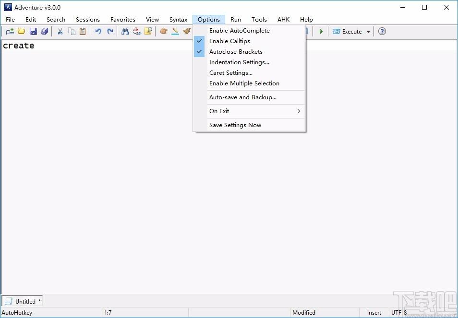Create a new tab with the toolbar icon
Viewport: 458px width, 318px height.
[x=10, y=31]
